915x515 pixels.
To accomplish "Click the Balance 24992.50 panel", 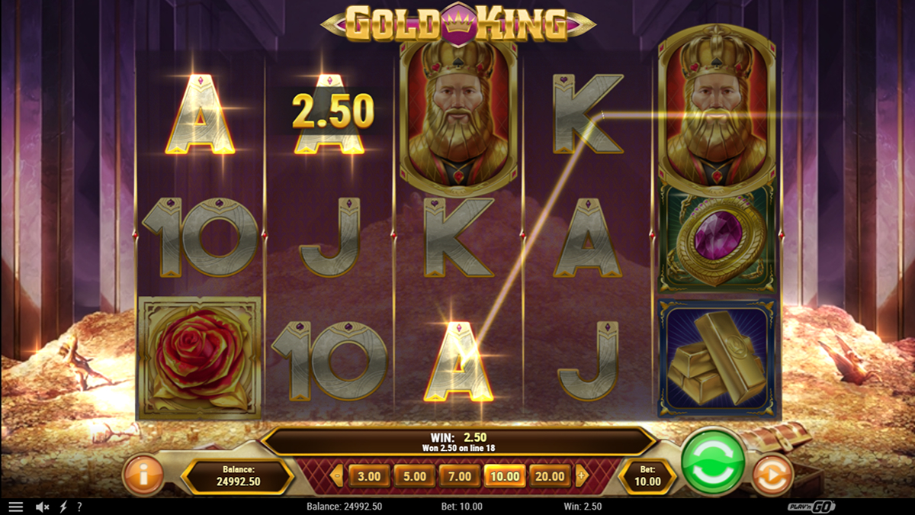I will tap(238, 476).
